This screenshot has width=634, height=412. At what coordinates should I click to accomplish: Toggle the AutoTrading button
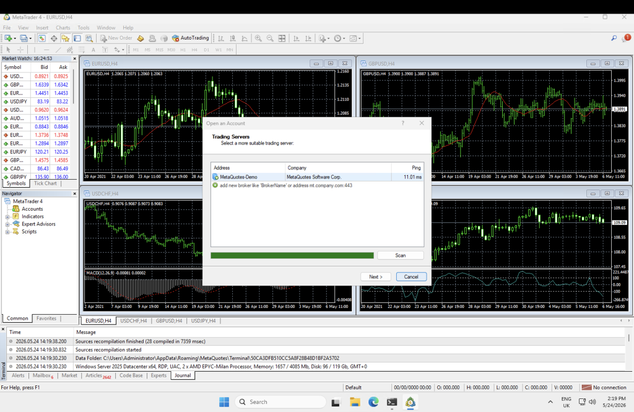(x=191, y=38)
